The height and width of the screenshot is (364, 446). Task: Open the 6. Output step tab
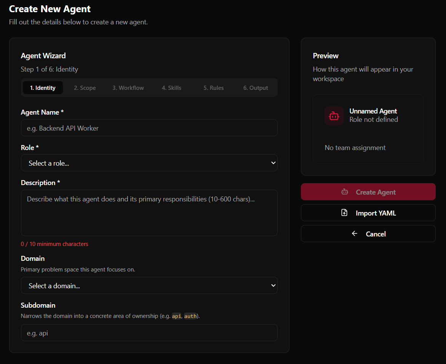(256, 88)
